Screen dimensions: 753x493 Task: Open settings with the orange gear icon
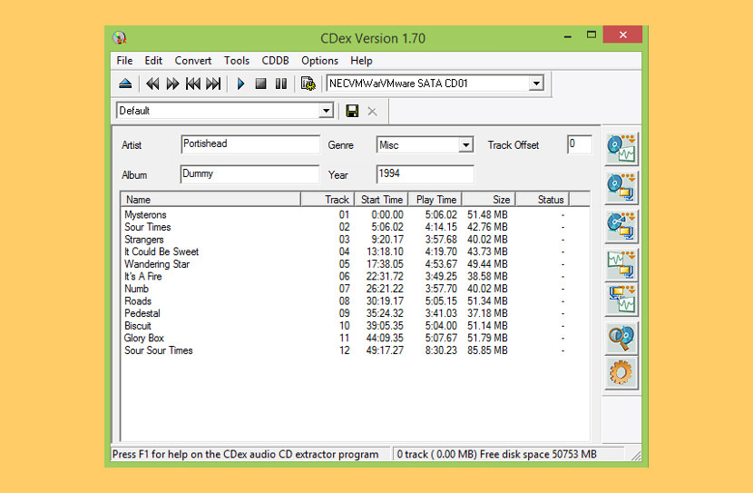tap(621, 372)
